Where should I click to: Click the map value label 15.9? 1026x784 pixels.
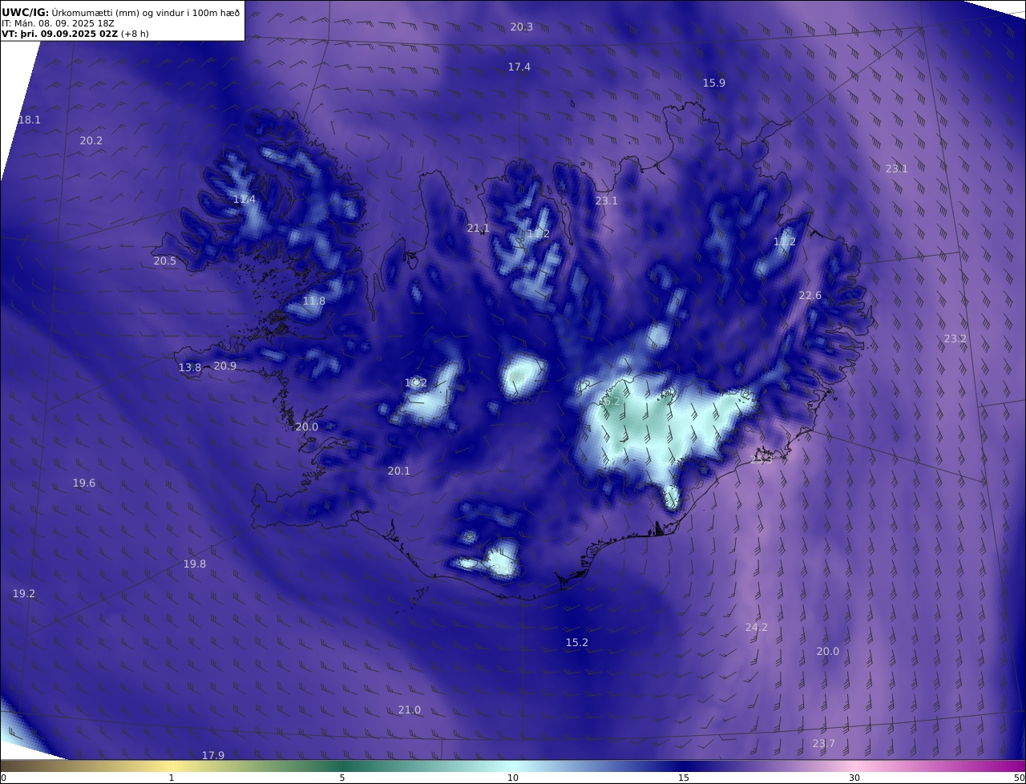point(713,83)
